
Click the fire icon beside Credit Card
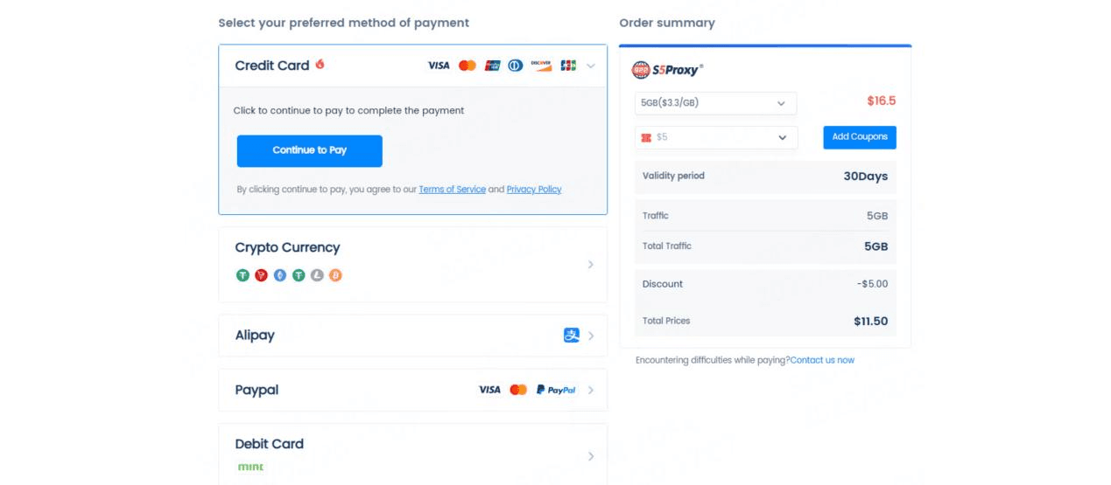320,64
